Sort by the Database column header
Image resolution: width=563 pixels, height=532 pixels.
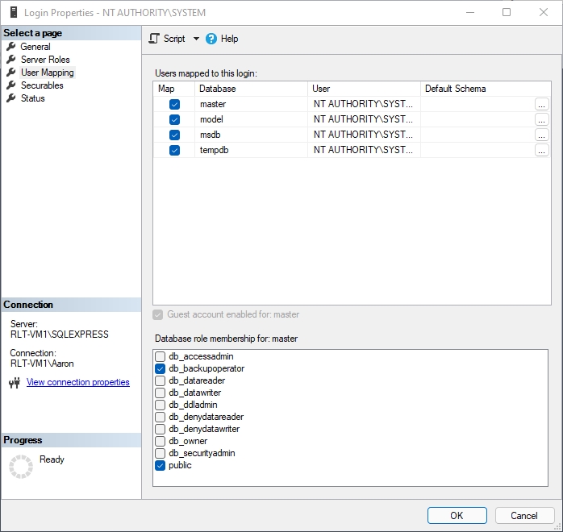pyautogui.click(x=250, y=89)
